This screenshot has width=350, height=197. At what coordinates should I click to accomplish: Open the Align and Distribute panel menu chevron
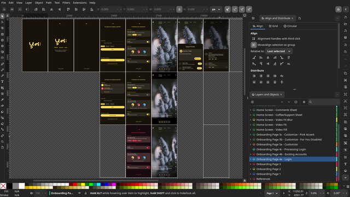(337, 18)
